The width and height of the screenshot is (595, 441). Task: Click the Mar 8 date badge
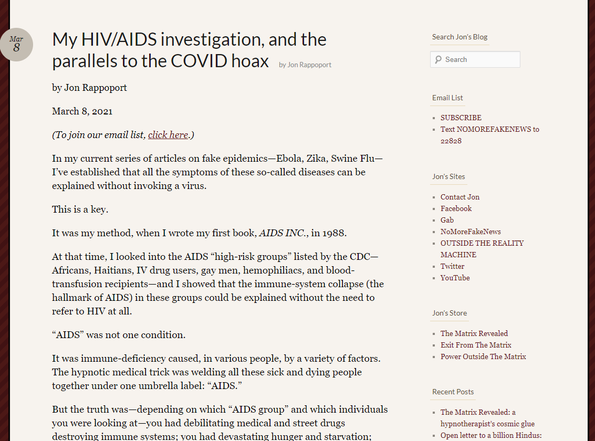pyautogui.click(x=16, y=45)
